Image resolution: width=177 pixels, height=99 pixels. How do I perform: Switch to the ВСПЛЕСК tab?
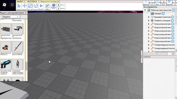click(32, 1)
